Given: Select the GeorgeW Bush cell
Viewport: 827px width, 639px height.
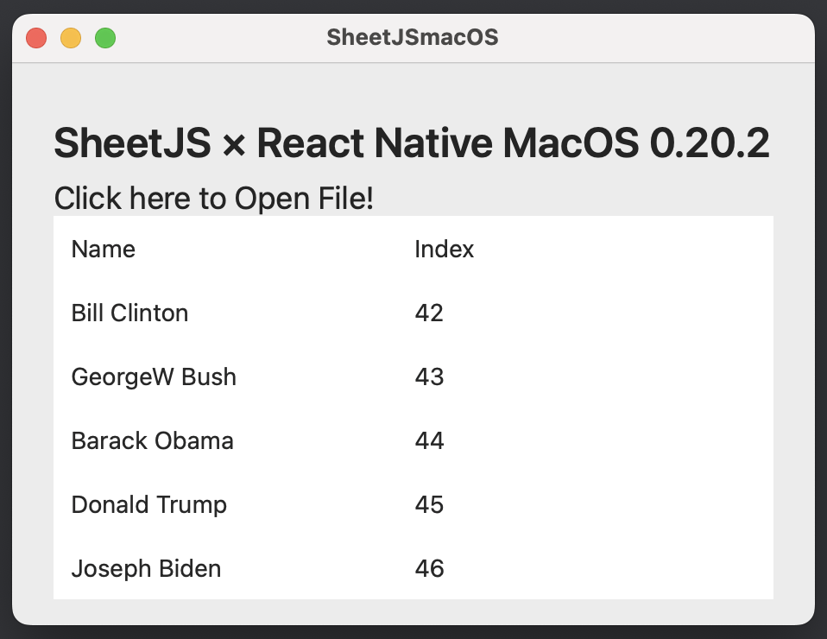Looking at the screenshot, I should point(154,377).
